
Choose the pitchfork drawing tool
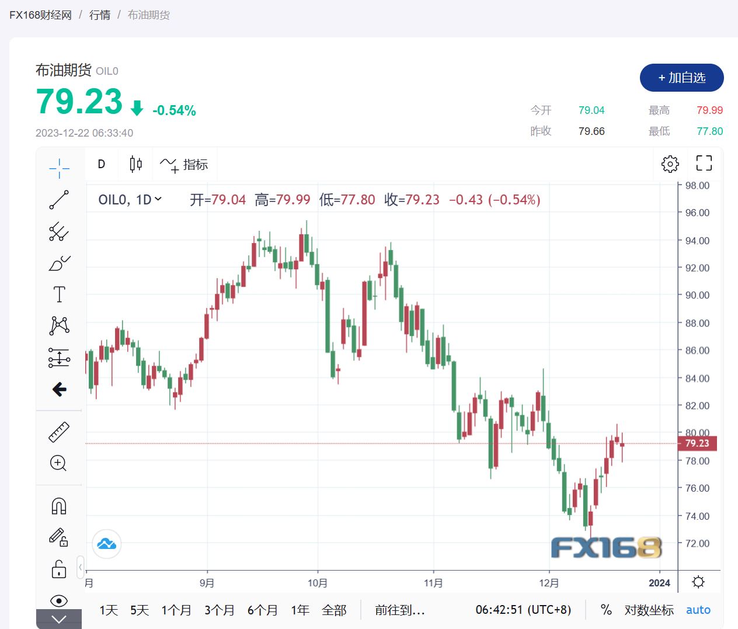point(59,231)
